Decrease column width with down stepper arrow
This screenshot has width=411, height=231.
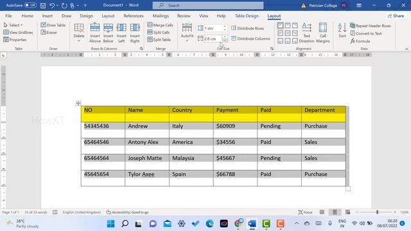point(225,40)
